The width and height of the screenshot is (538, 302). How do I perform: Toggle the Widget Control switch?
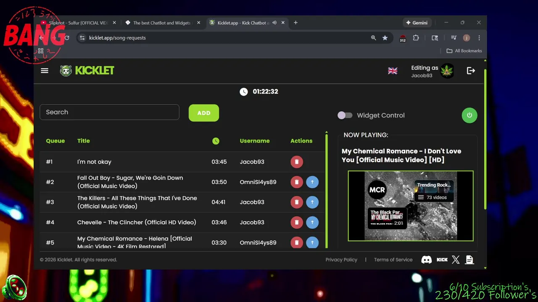click(x=345, y=115)
